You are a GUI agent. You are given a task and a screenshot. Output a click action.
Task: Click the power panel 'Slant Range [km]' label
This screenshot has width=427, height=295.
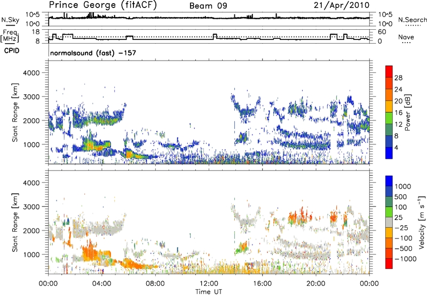pyautogui.click(x=15, y=112)
